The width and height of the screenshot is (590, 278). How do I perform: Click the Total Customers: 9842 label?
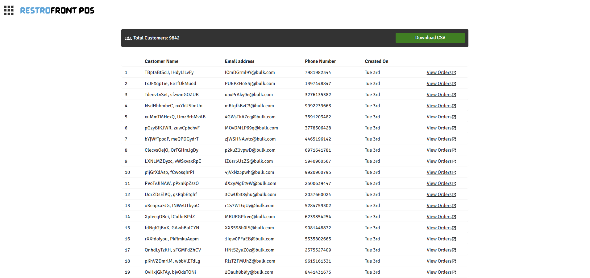156,38
